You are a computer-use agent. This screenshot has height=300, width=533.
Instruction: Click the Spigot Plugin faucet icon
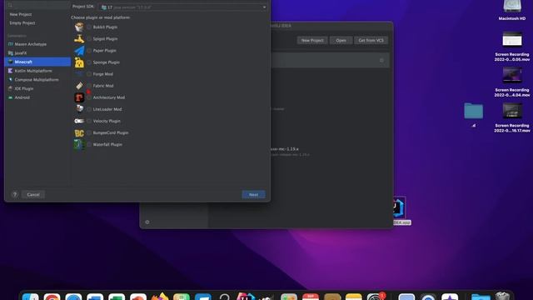pyautogui.click(x=79, y=39)
